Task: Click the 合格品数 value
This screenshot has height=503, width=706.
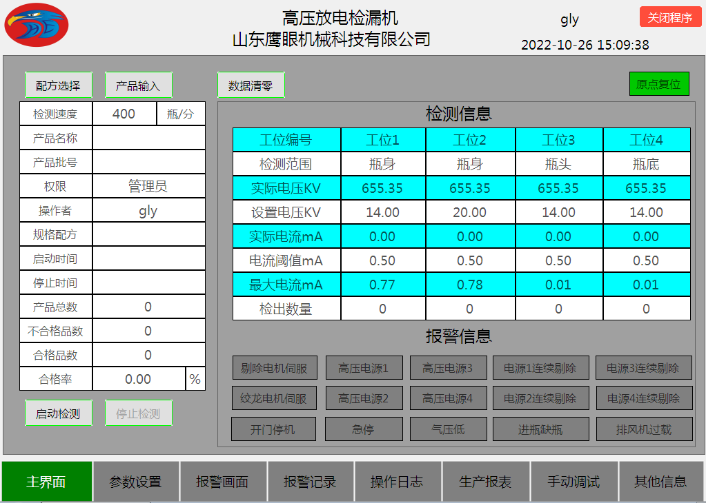Action: (x=148, y=355)
